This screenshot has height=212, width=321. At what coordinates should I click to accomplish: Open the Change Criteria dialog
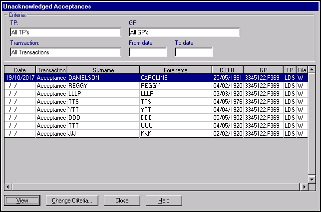coord(72,201)
